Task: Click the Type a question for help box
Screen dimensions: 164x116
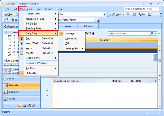Action: pos(142,9)
